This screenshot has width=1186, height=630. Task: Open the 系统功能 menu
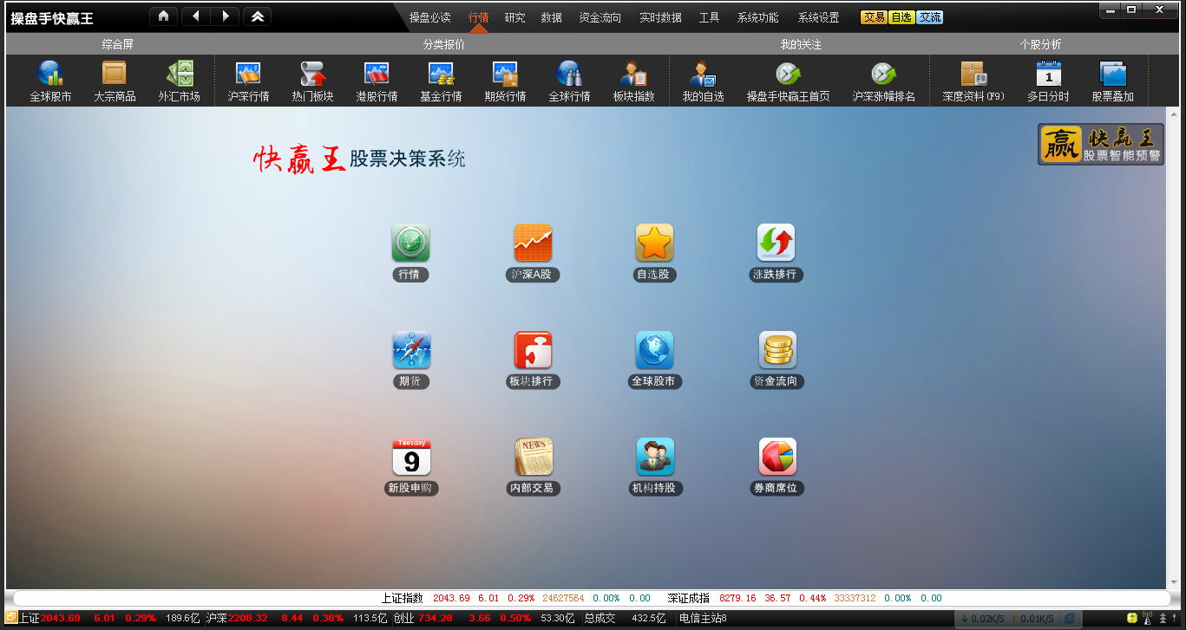[x=758, y=17]
